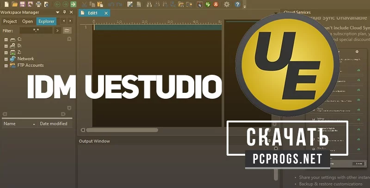The width and height of the screenshot is (370, 188).
Task: Switch to the Open tab
Action: click(27, 21)
